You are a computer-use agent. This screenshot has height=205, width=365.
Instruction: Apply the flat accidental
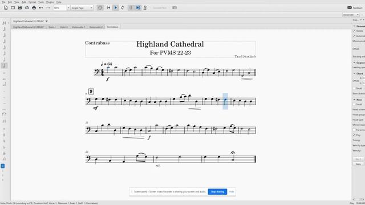coord(4,147)
